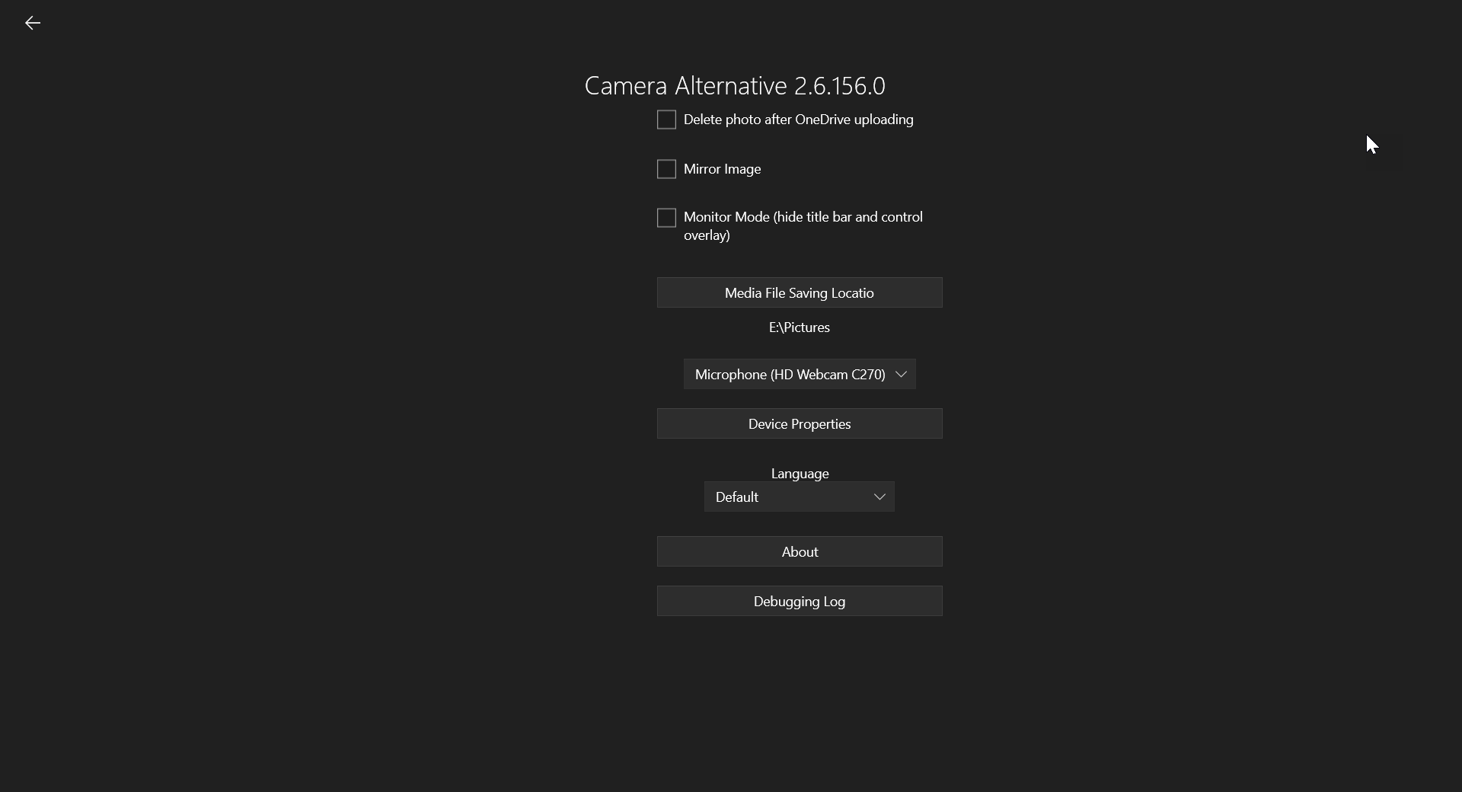
Task: Click the Language dropdown chevron
Action: 879,497
